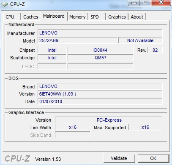Click the chipset ID0044 field

click(x=101, y=50)
